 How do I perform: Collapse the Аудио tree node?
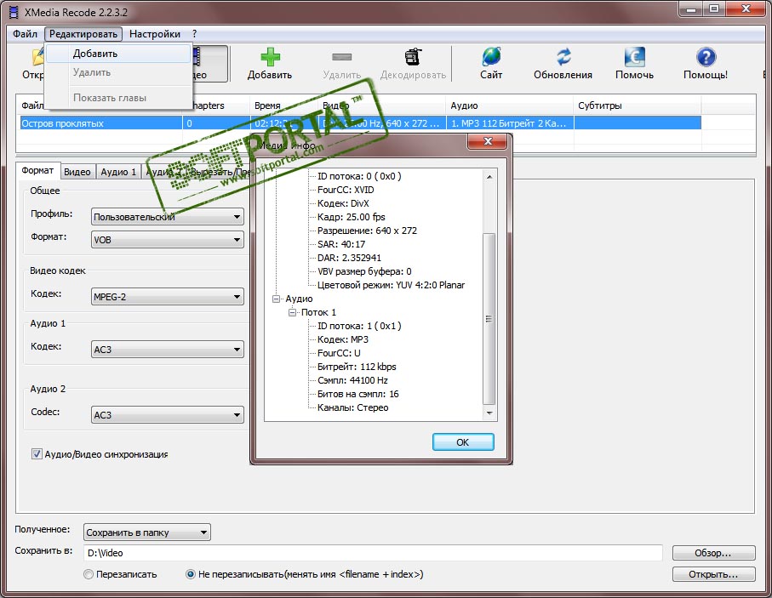(277, 299)
